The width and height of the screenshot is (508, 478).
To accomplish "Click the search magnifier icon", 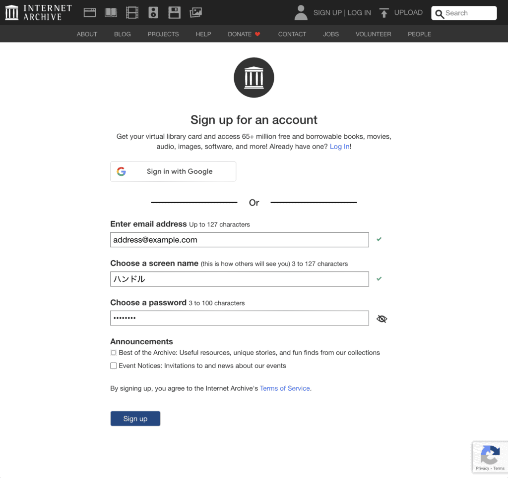I will [440, 13].
